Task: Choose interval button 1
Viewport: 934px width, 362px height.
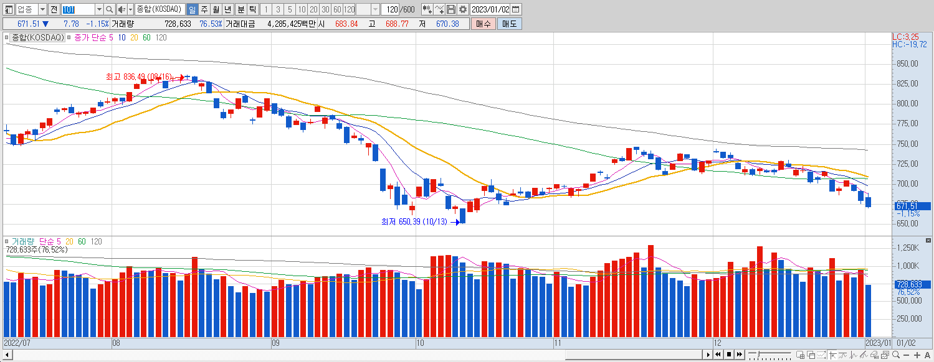Action: [266, 9]
